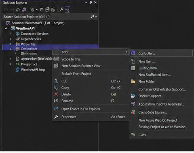Click the red X Delete icon
194x153 pixels.
coord(56,94)
